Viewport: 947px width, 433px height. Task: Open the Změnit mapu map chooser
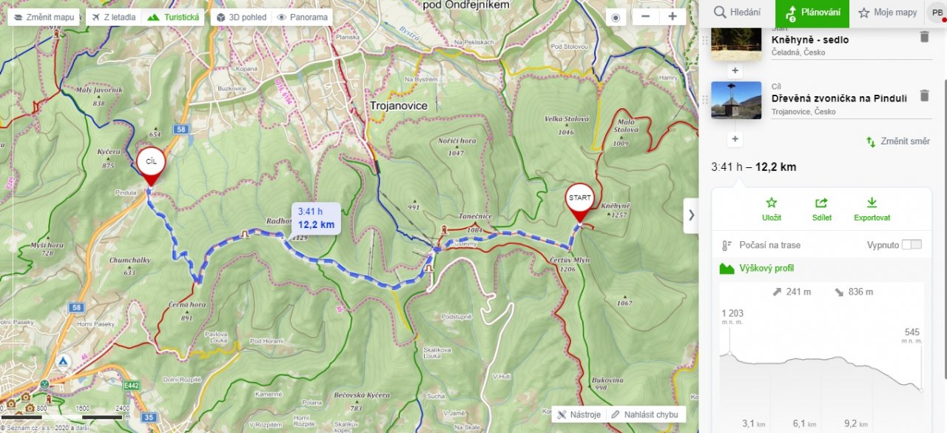point(44,17)
